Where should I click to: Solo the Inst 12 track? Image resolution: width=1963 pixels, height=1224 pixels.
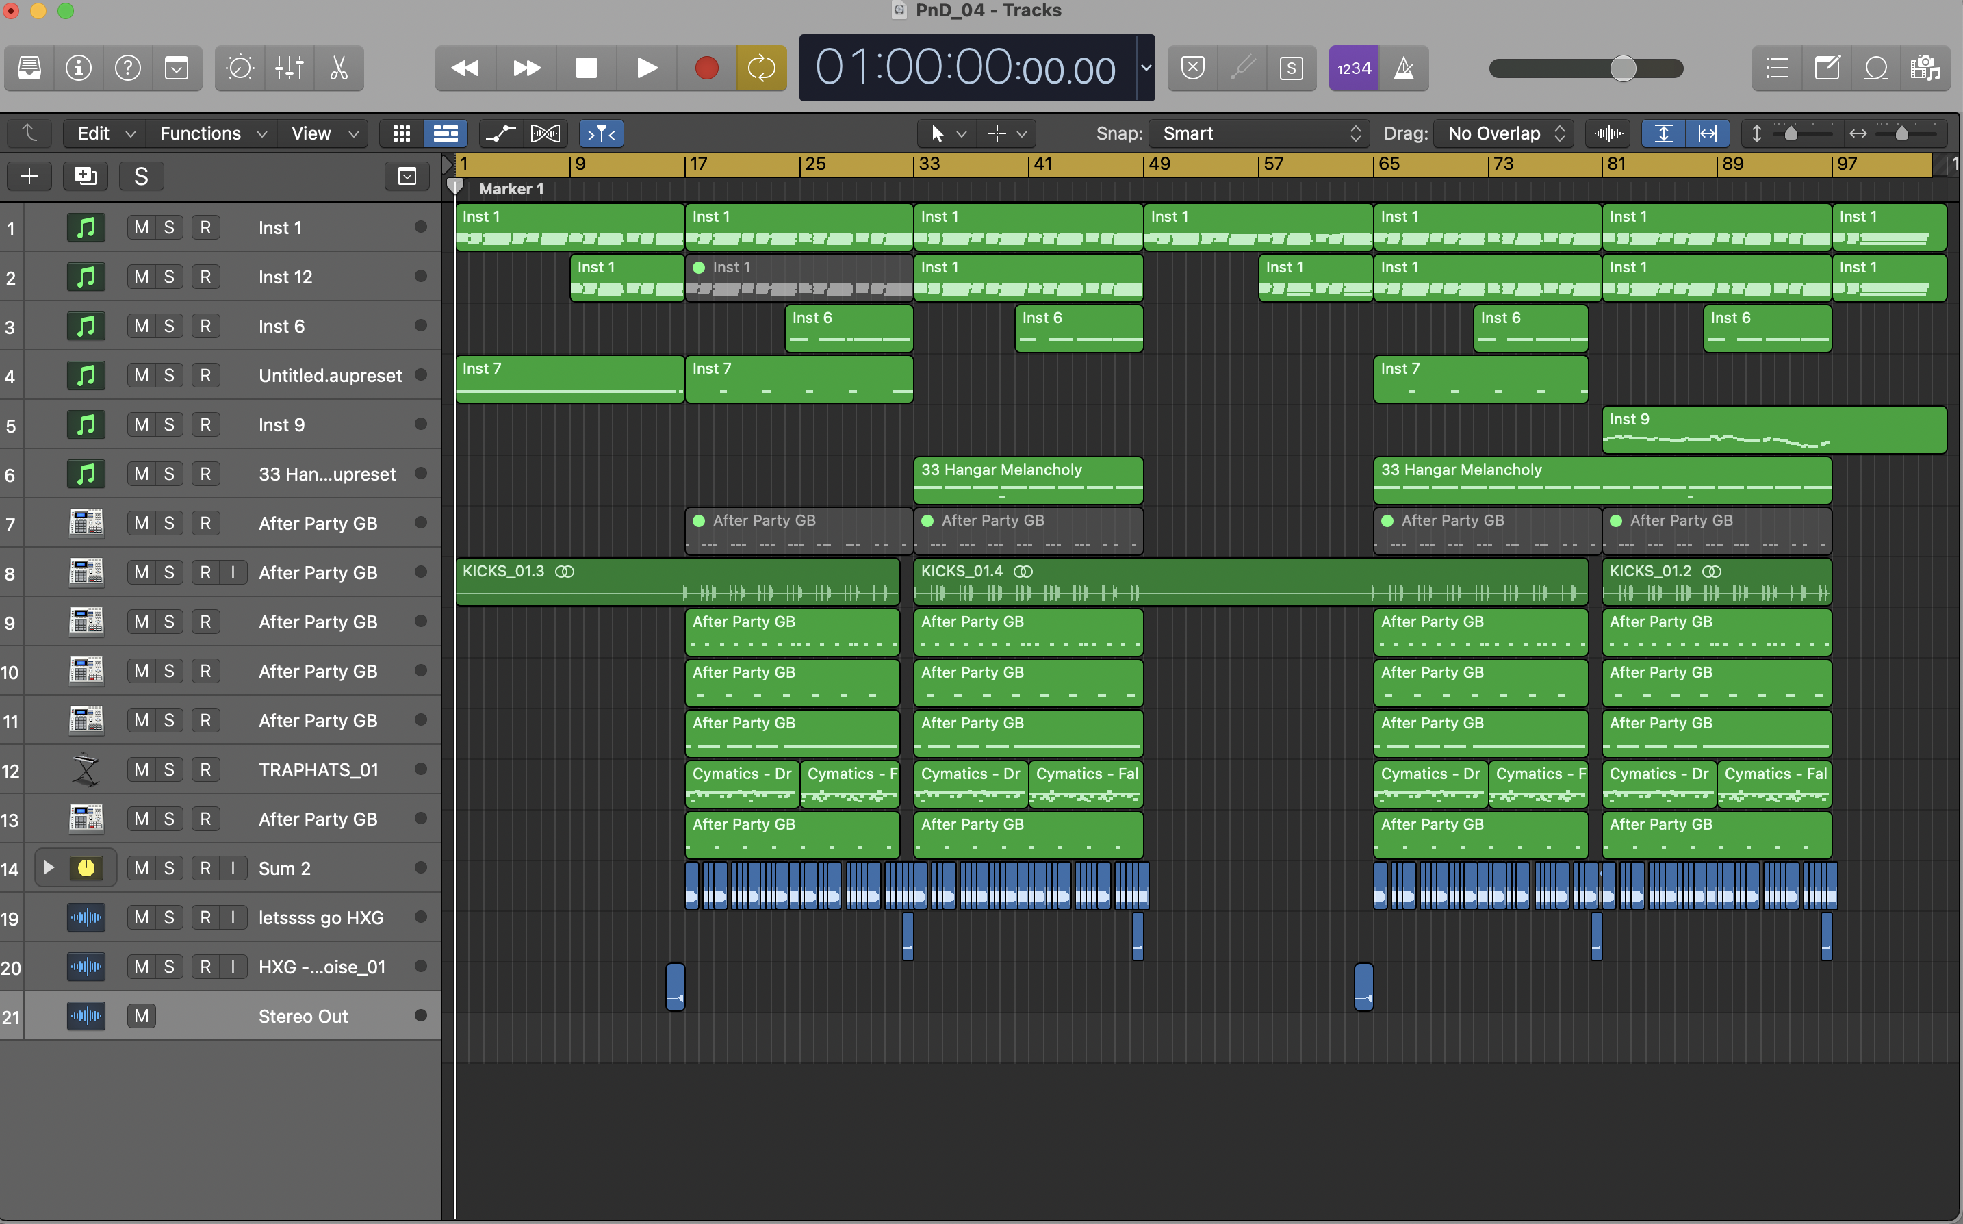[169, 277]
